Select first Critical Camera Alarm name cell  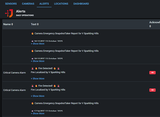point(15,72)
